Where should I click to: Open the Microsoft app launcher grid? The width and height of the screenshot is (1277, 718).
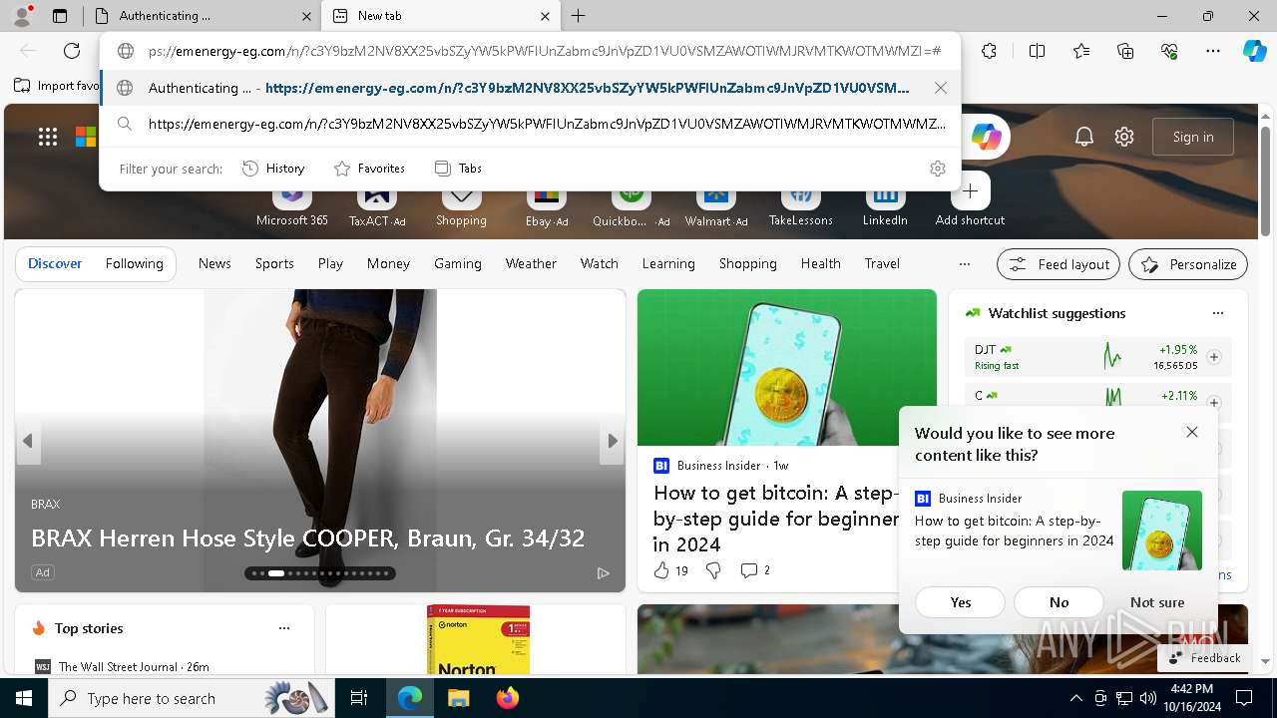pos(48,137)
